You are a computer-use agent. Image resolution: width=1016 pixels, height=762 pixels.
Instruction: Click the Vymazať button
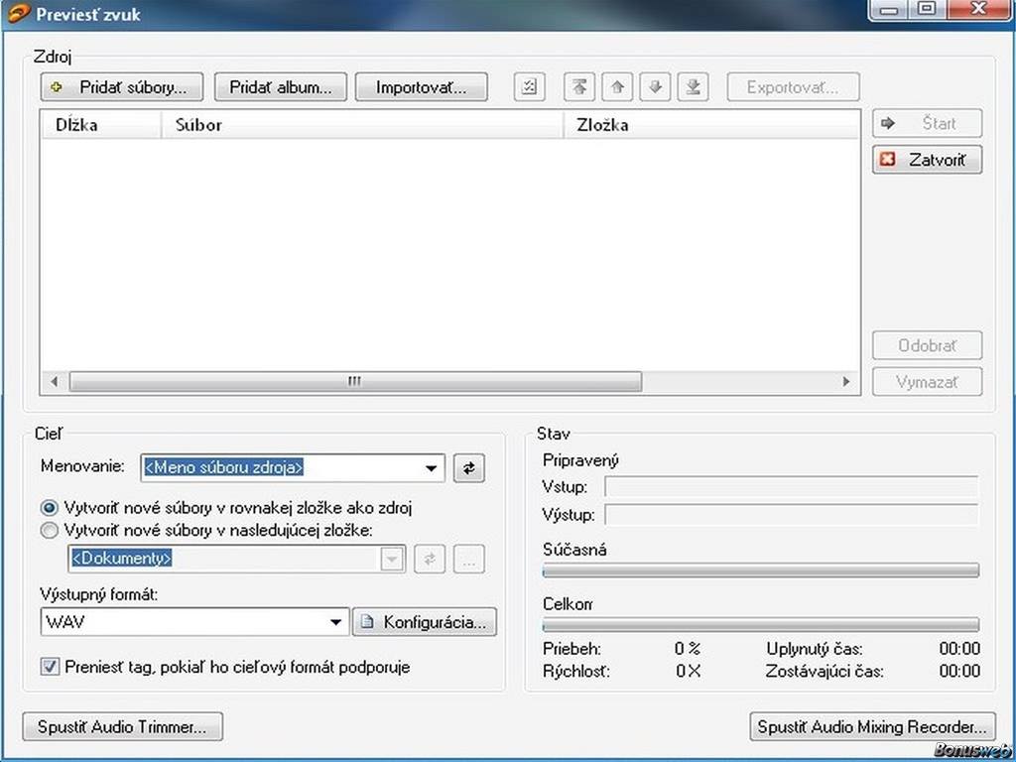[928, 382]
